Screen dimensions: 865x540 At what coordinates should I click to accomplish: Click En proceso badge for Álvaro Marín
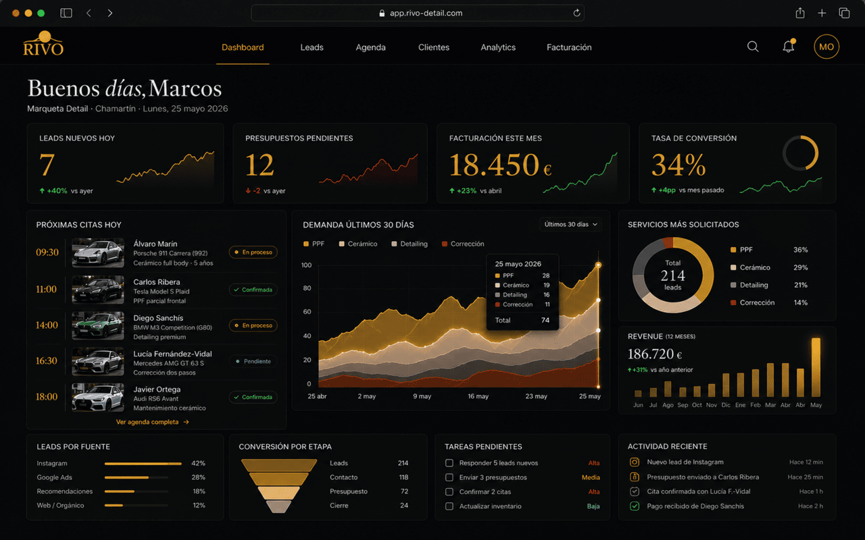(253, 252)
